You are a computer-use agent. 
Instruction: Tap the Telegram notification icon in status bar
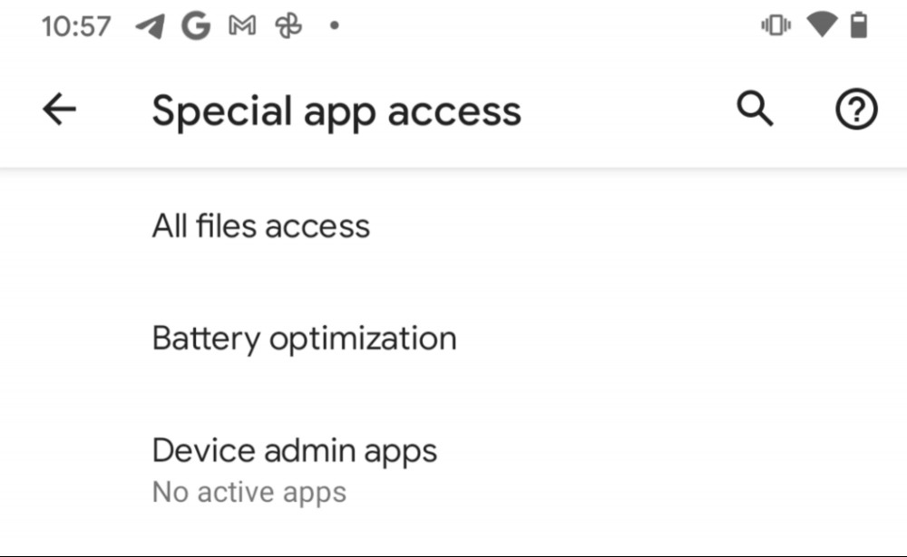pyautogui.click(x=150, y=26)
